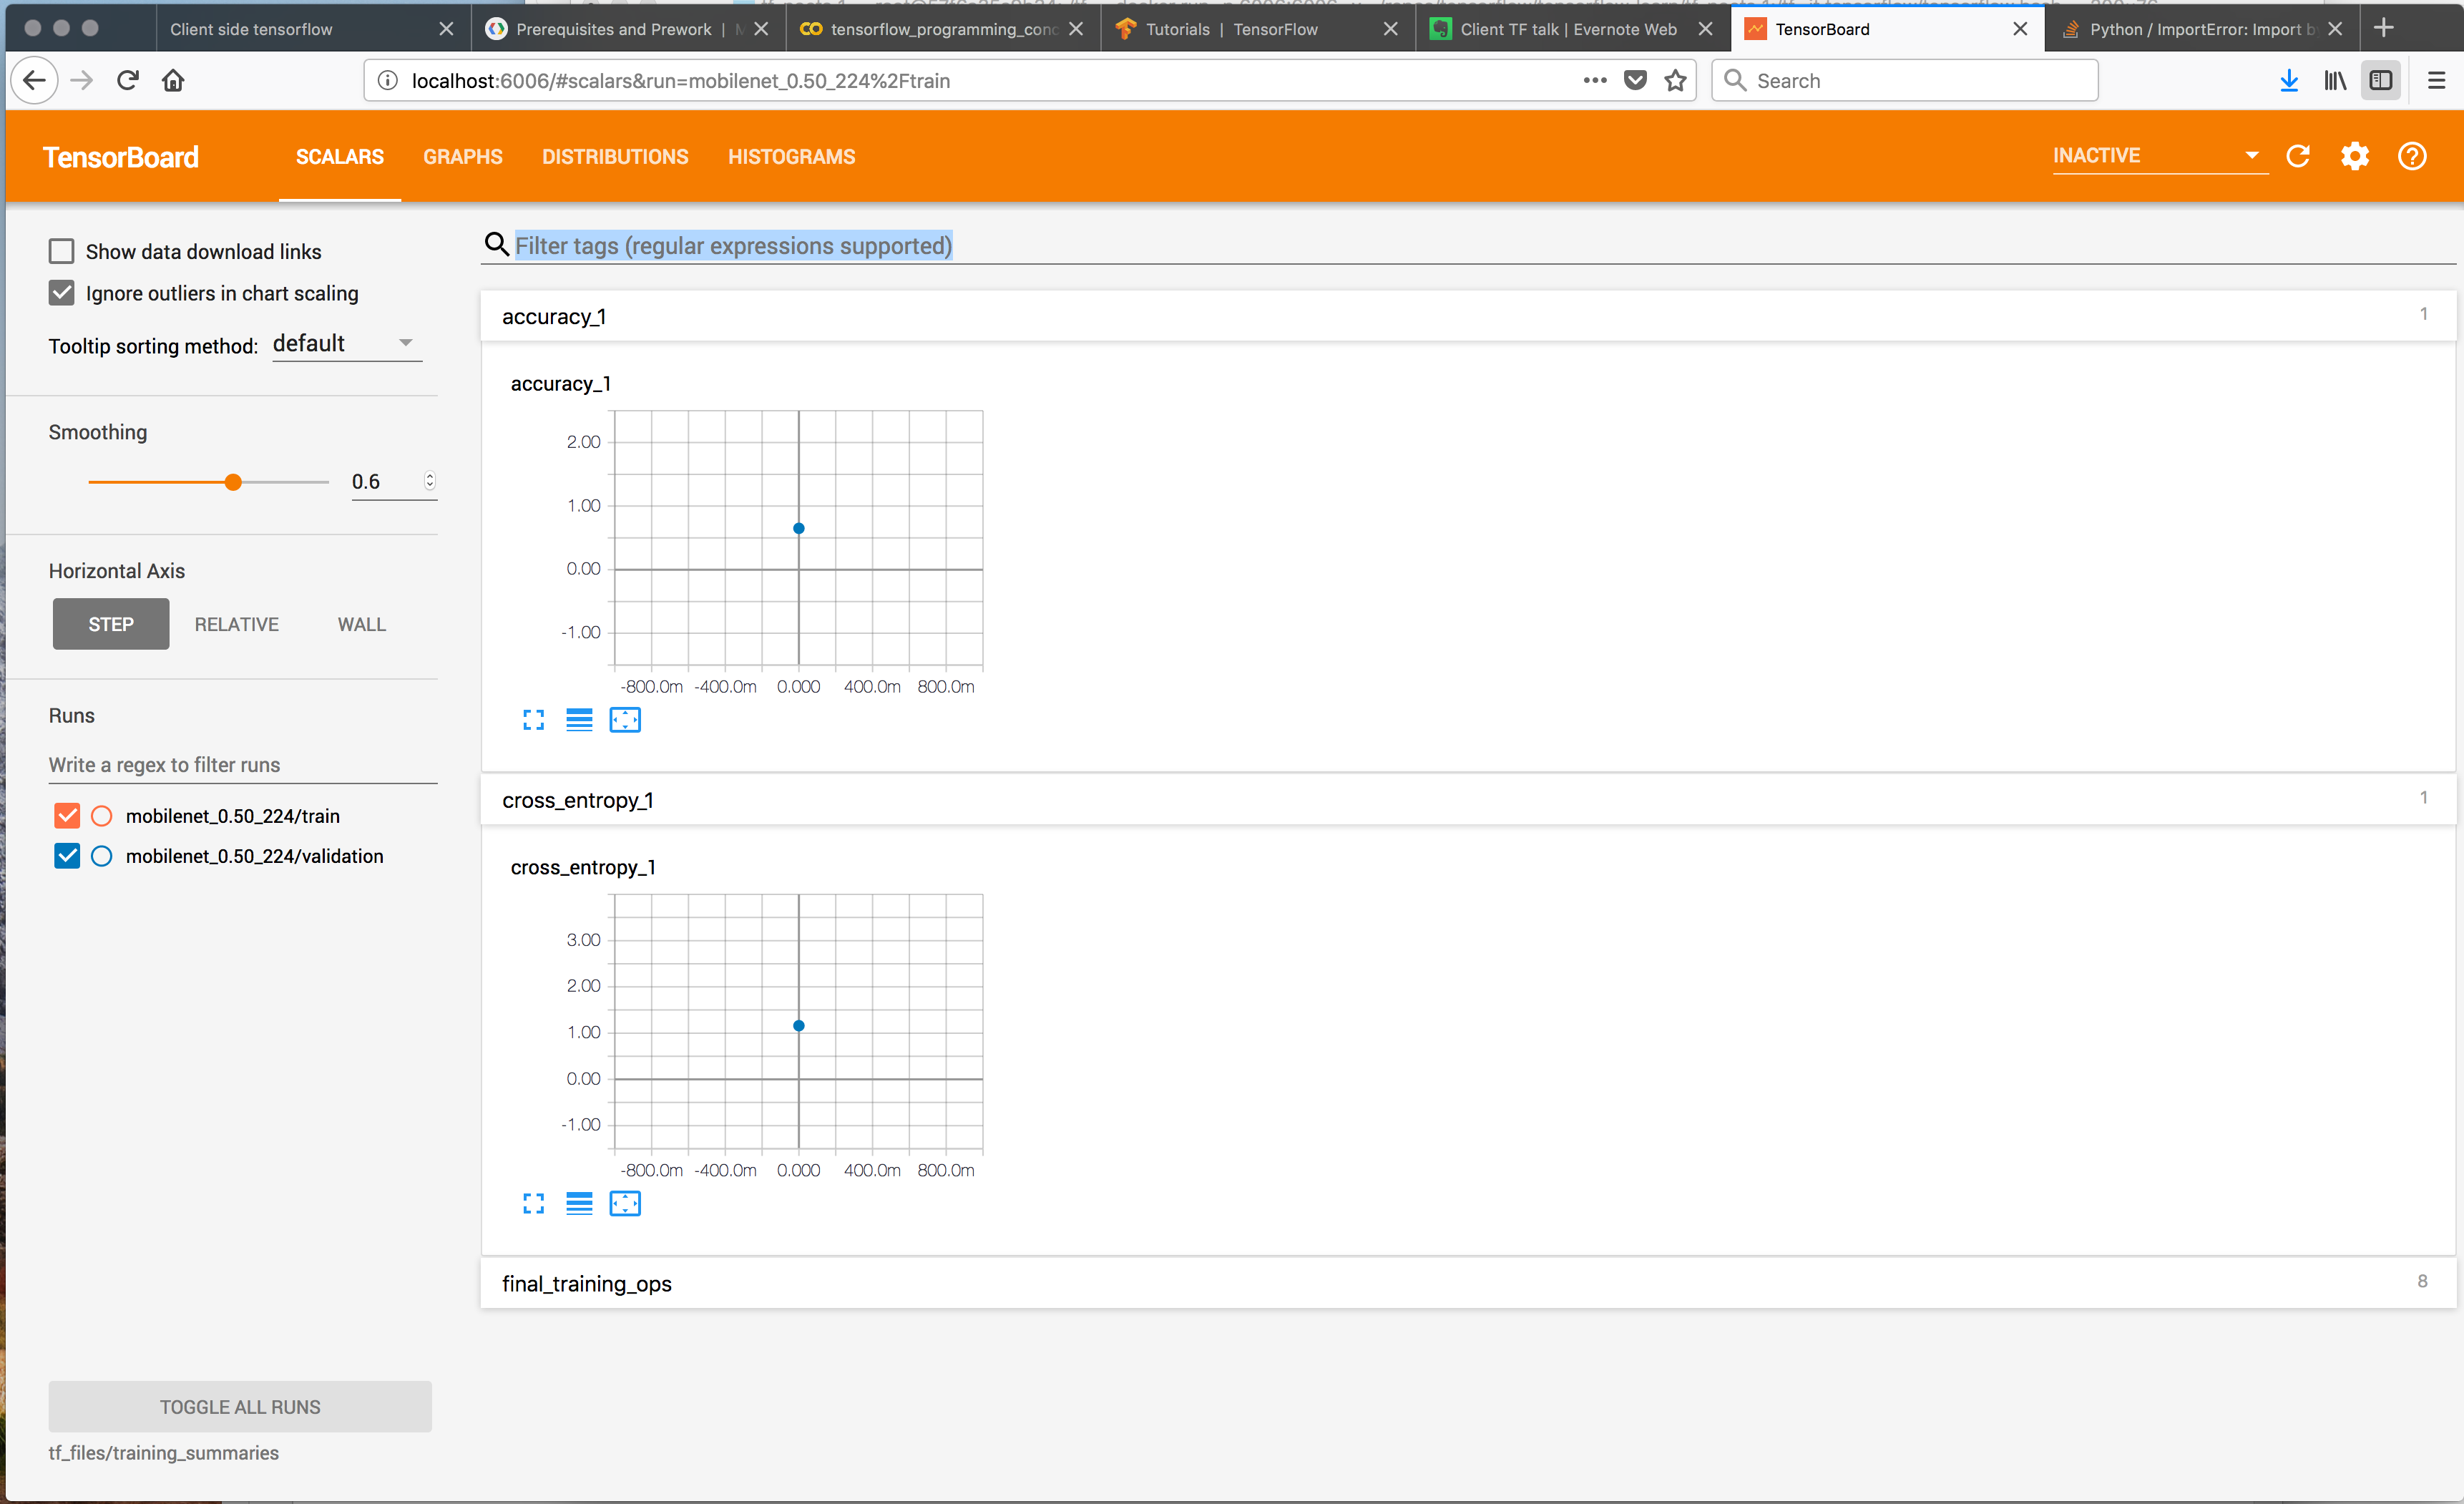Open Tooltip sorting method dropdown
2464x1504 pixels.
(346, 344)
